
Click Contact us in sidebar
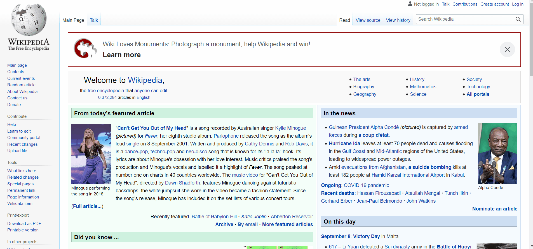pos(17,98)
